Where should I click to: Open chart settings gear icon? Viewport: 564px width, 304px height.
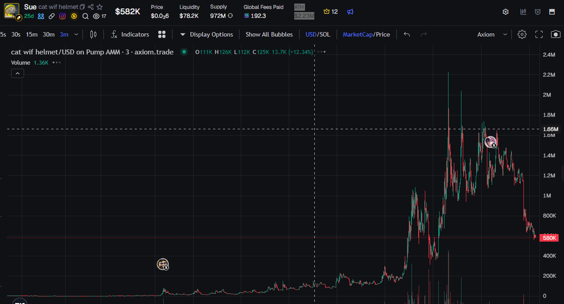(x=522, y=34)
